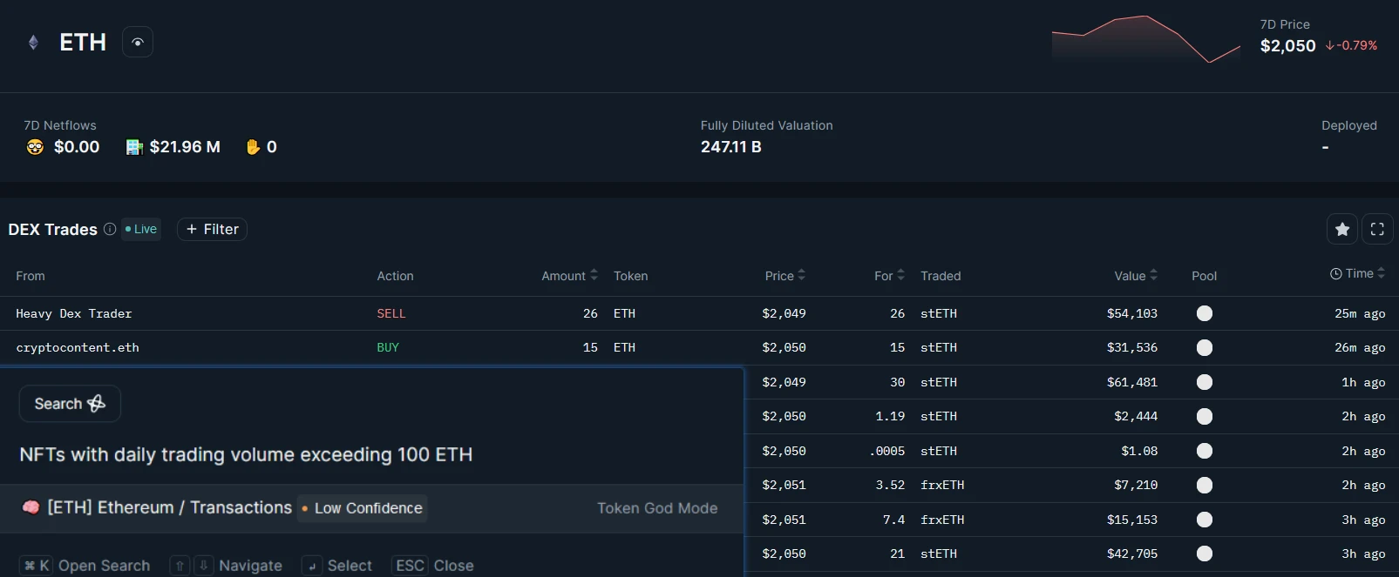Sort trades by Price column
This screenshot has width=1399, height=577.
784,276
